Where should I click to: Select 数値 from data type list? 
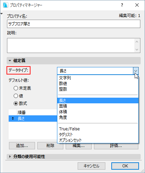click(x=98, y=84)
